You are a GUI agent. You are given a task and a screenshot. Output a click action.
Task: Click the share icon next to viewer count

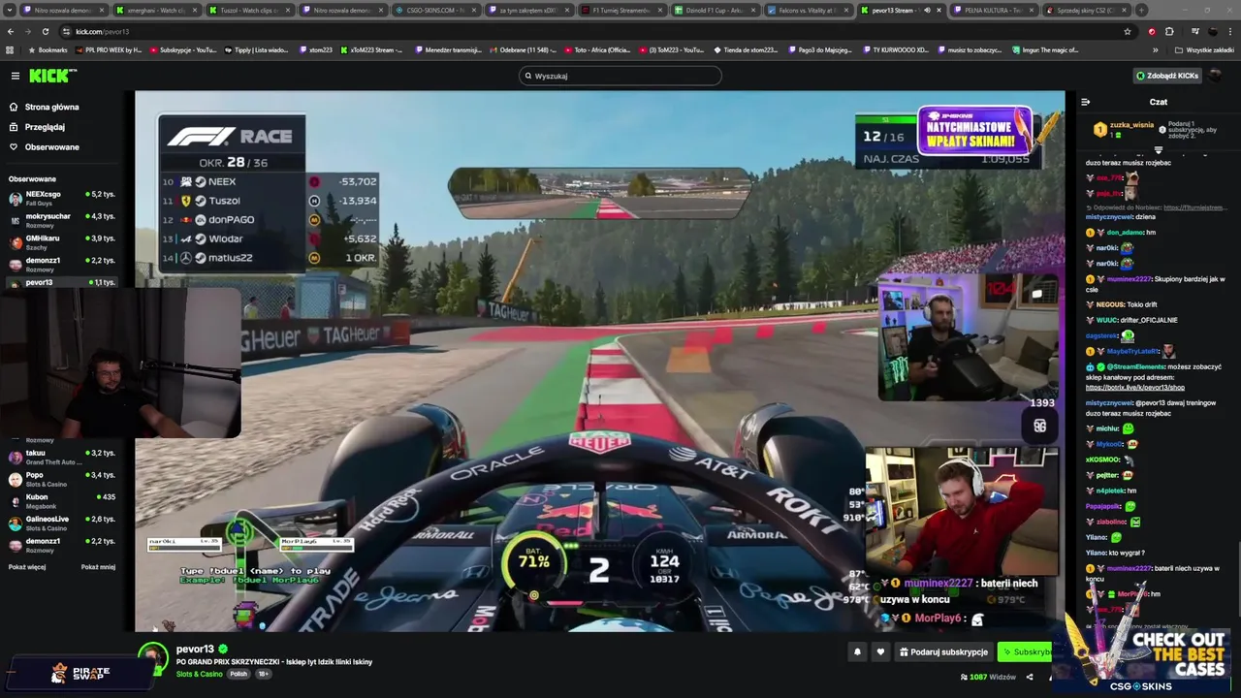1030,677
